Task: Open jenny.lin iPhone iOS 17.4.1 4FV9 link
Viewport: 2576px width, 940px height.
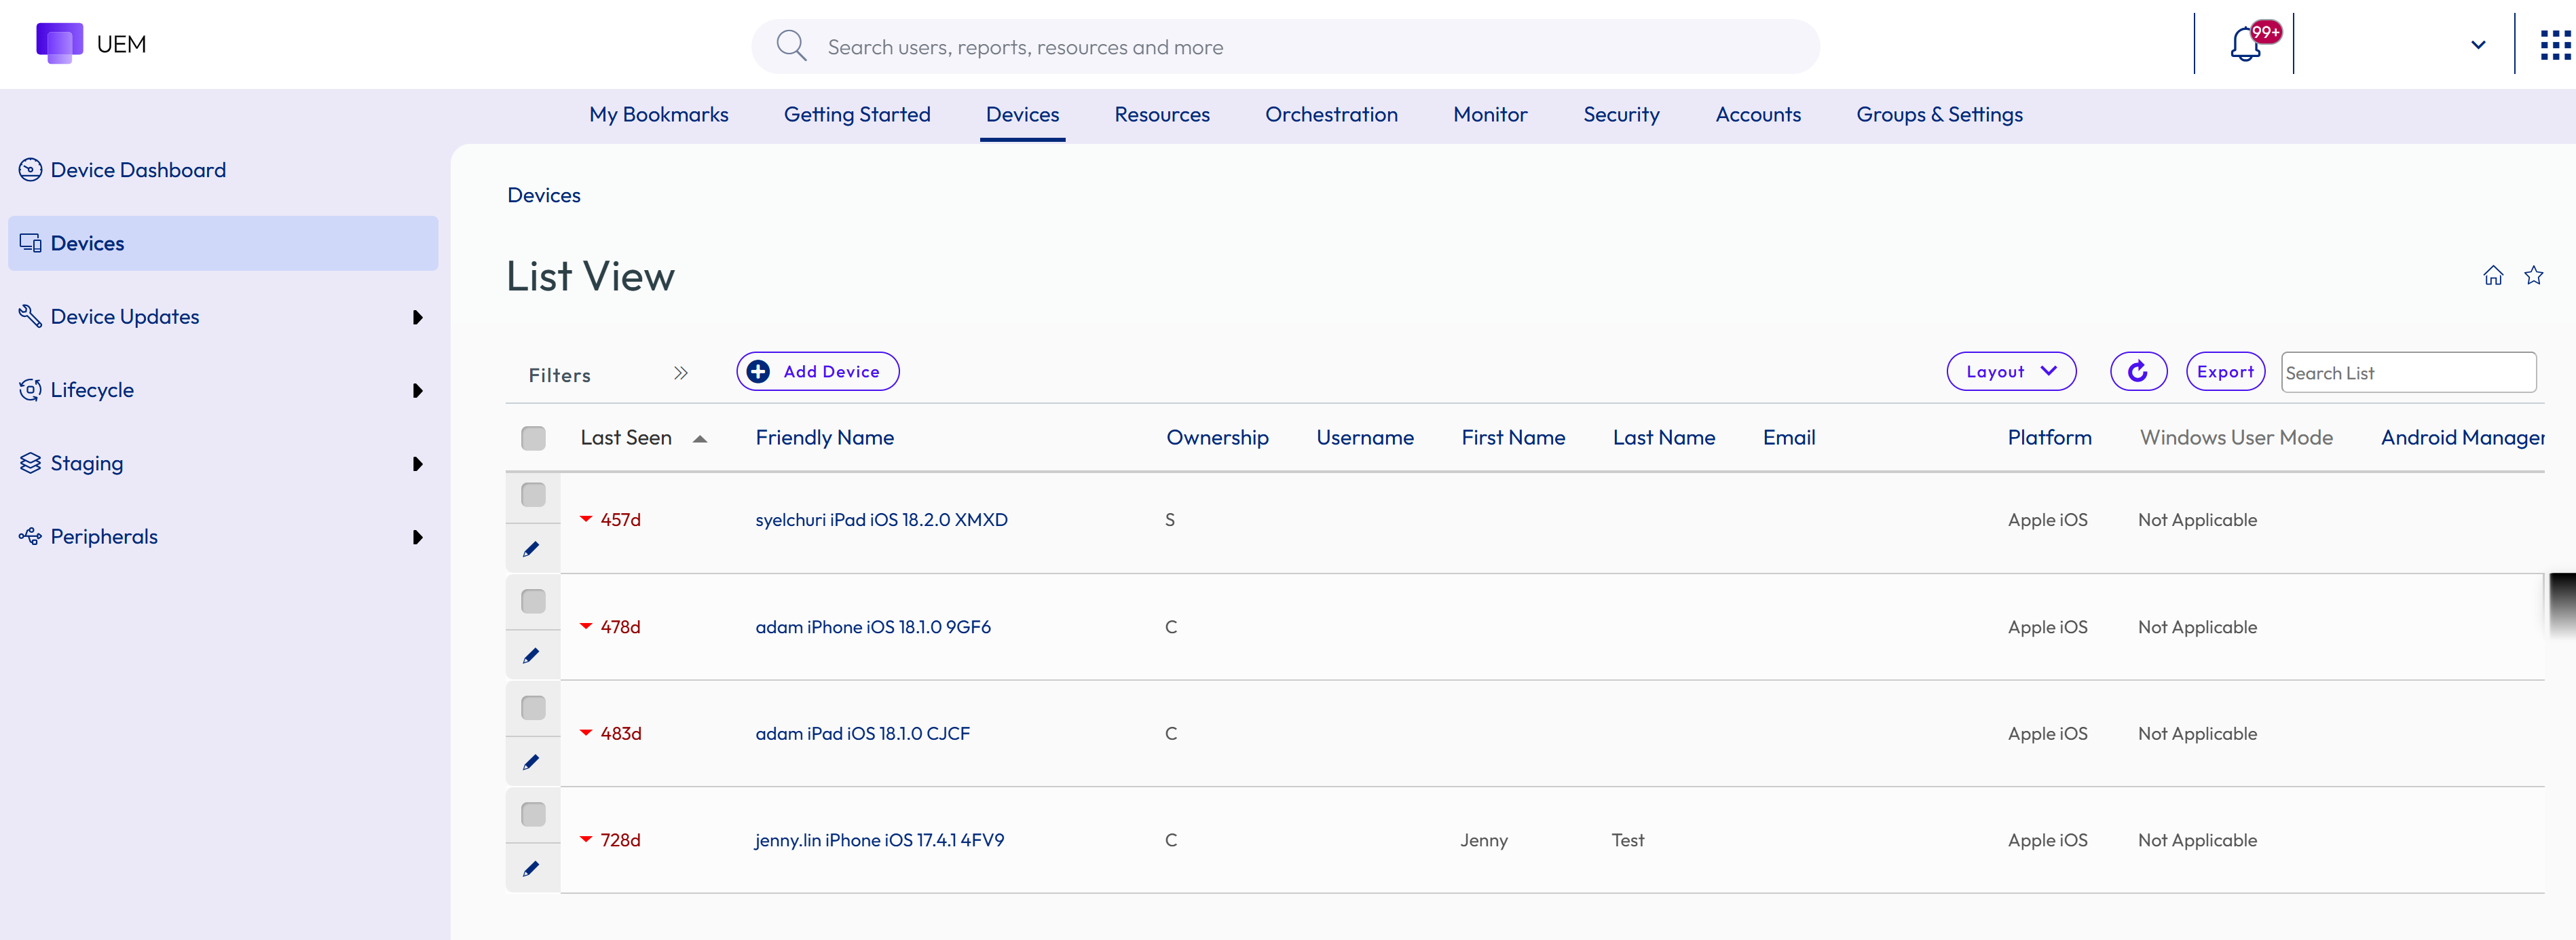Action: tap(879, 840)
